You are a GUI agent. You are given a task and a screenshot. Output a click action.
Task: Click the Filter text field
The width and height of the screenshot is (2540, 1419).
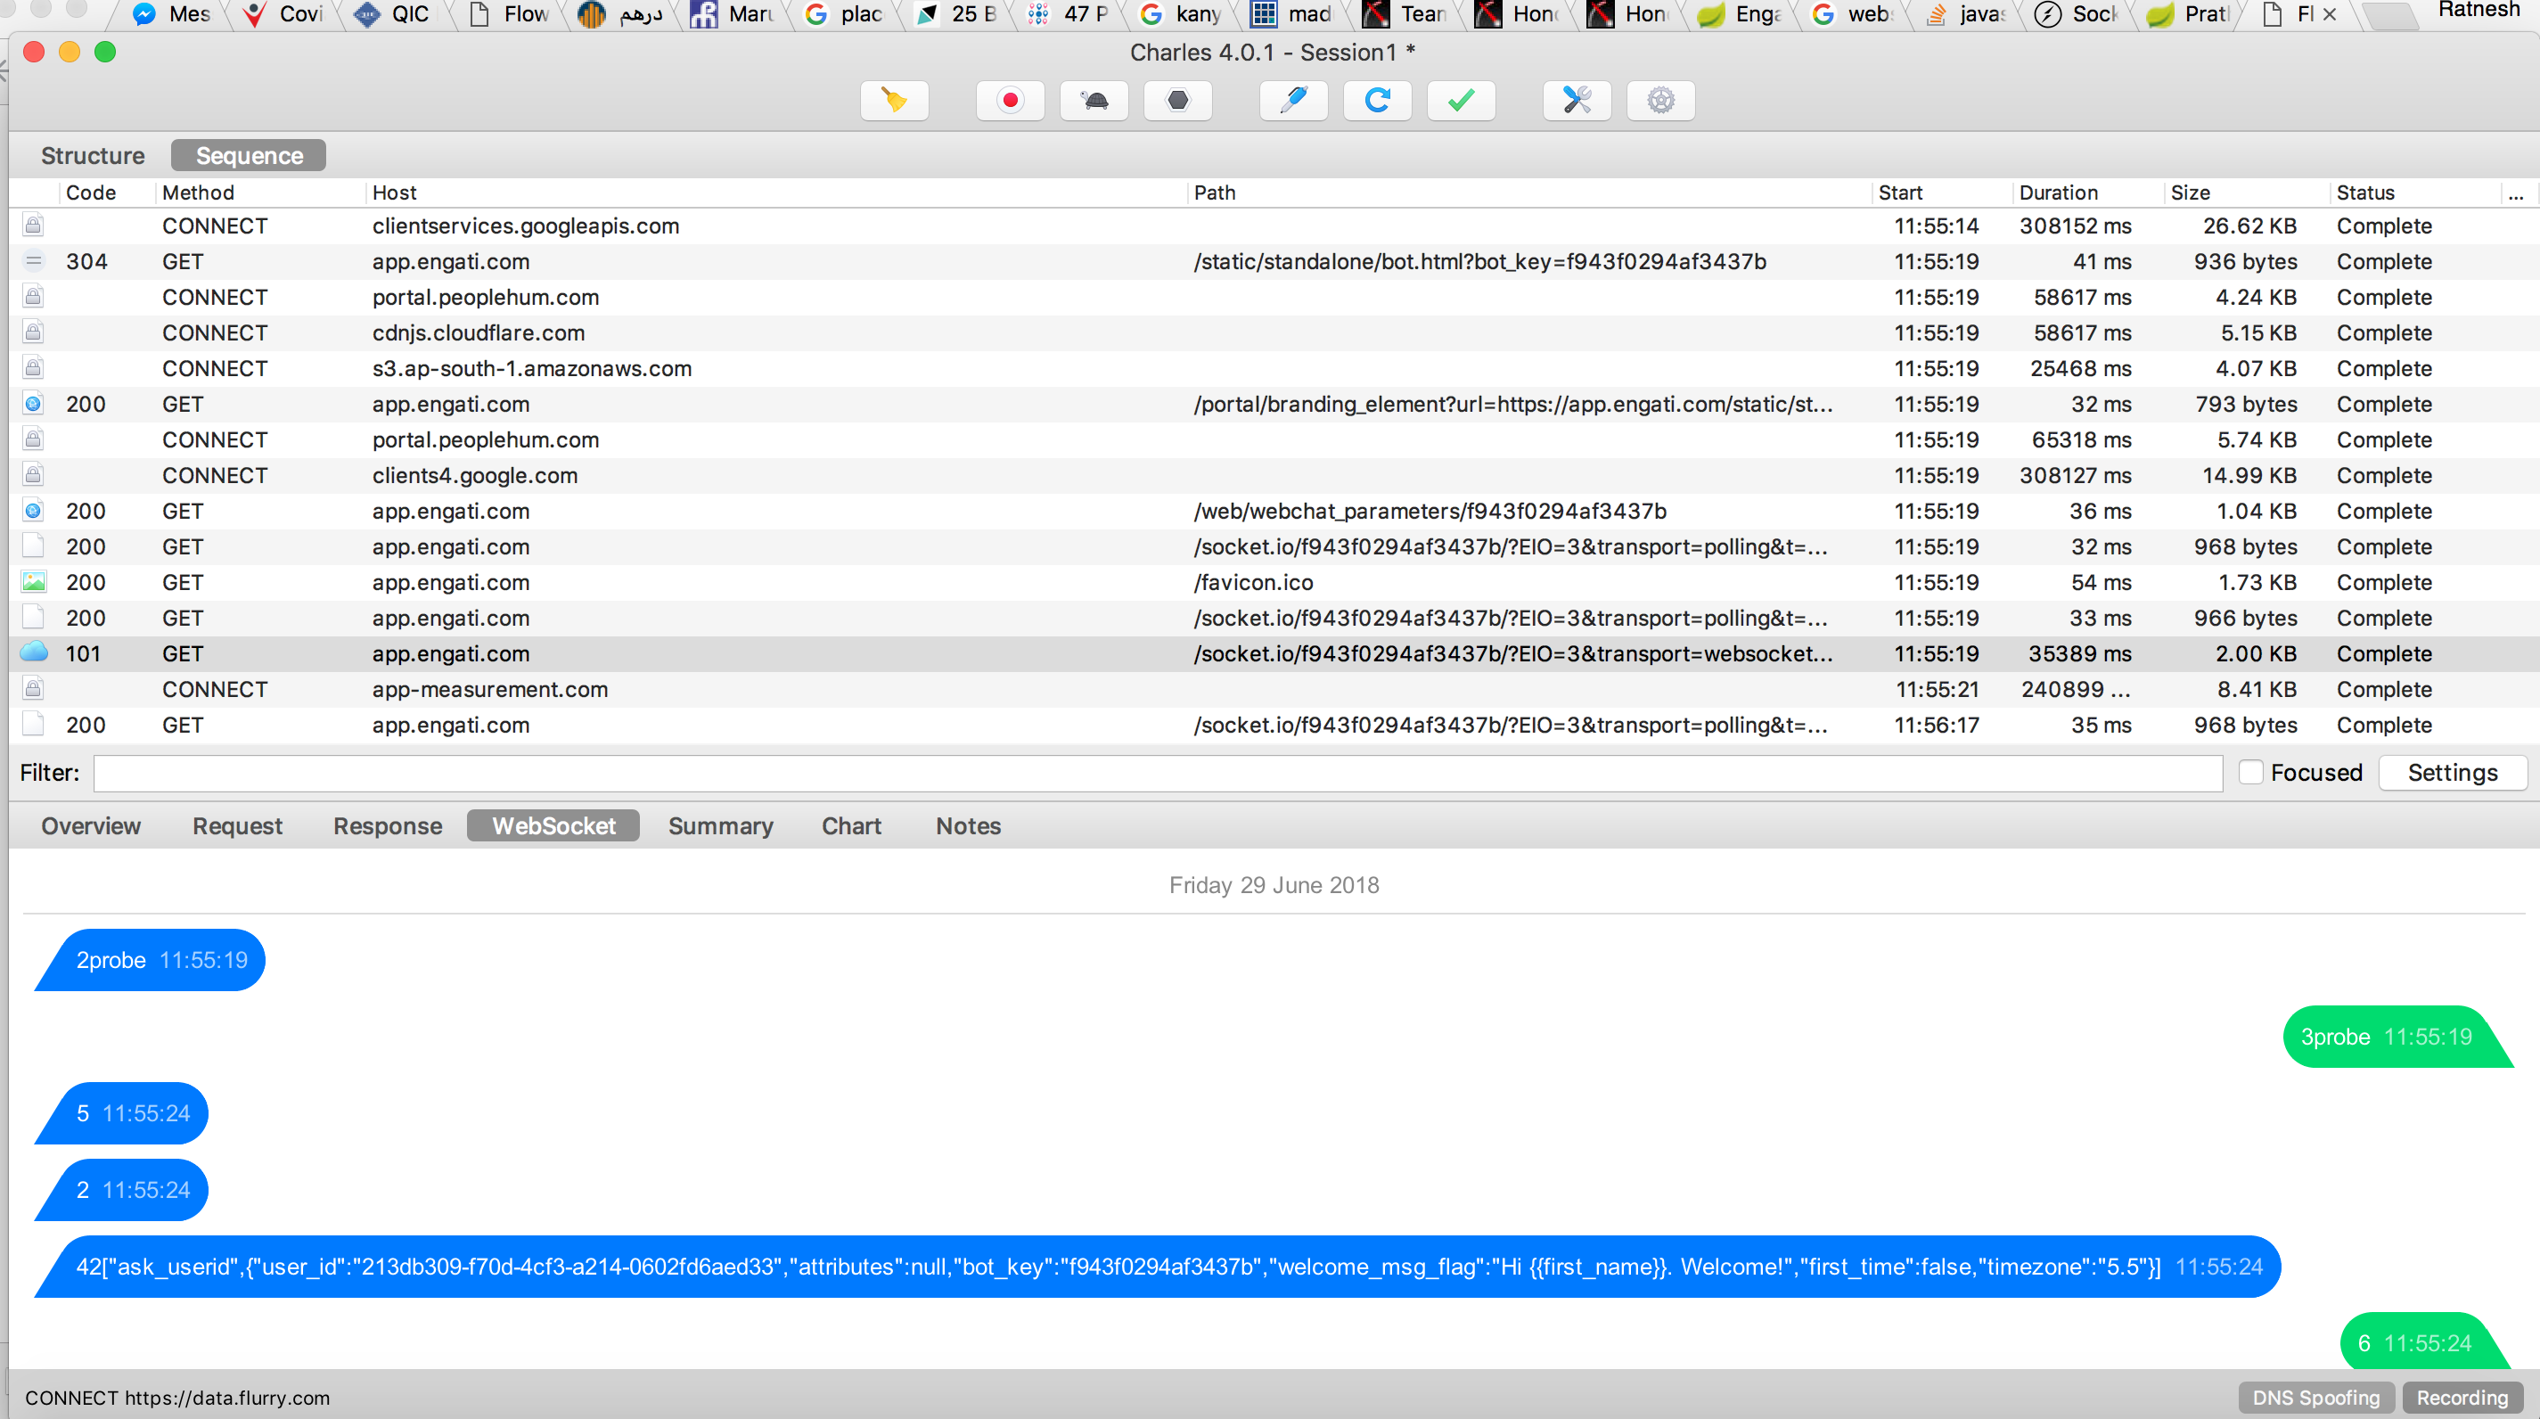pos(1158,773)
